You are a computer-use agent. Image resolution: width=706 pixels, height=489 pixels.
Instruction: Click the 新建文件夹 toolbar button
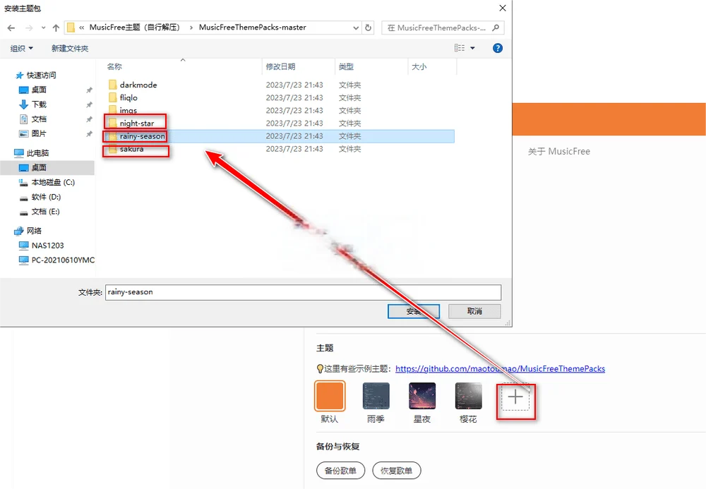pos(69,48)
